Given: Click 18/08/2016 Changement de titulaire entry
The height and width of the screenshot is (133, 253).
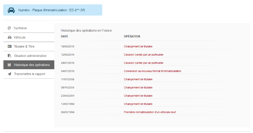Looking at the screenshot, I should pos(138,46).
